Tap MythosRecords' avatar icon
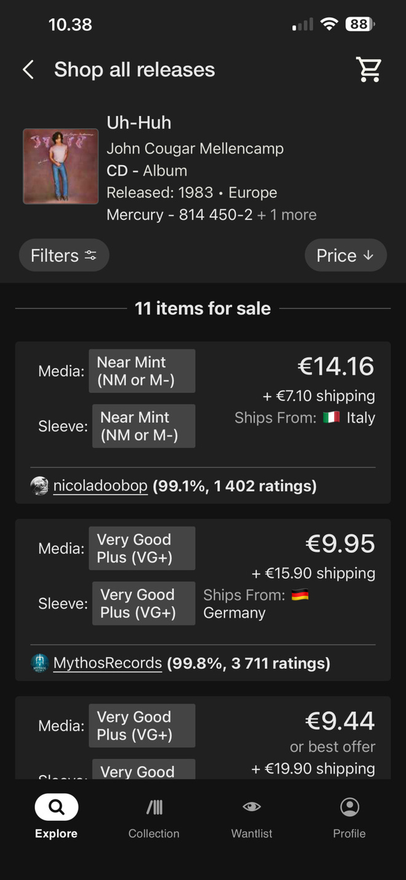The width and height of the screenshot is (406, 880). (x=39, y=663)
